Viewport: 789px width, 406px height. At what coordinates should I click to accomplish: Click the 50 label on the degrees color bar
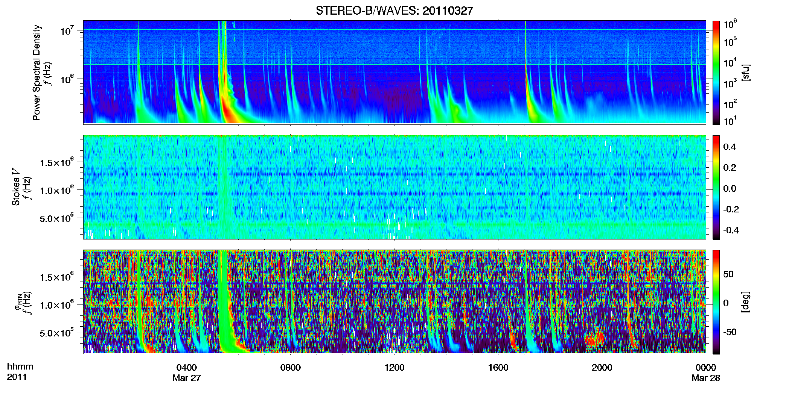tap(728, 274)
